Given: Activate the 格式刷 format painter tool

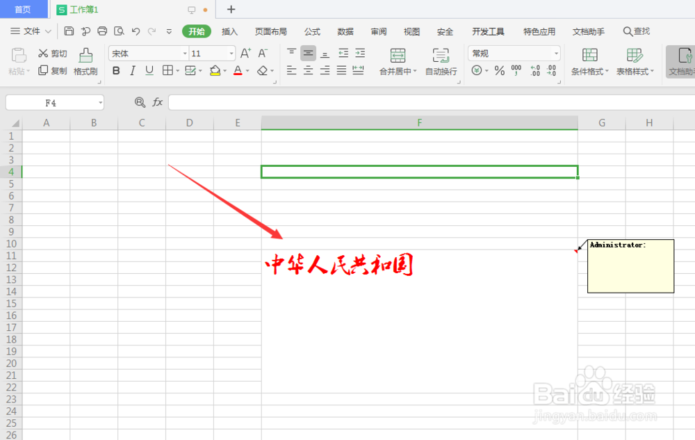Looking at the screenshot, I should pyautogui.click(x=85, y=62).
